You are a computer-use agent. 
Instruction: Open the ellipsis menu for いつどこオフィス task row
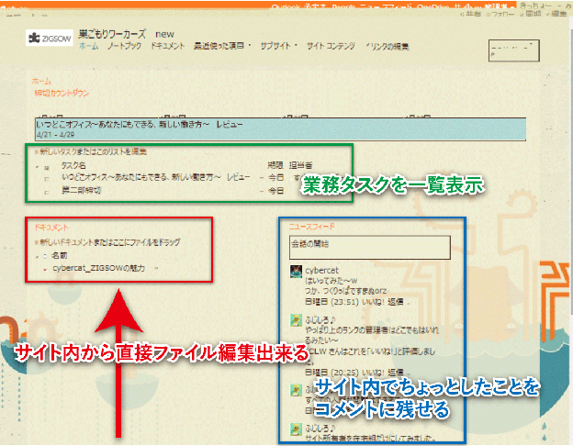coord(262,178)
